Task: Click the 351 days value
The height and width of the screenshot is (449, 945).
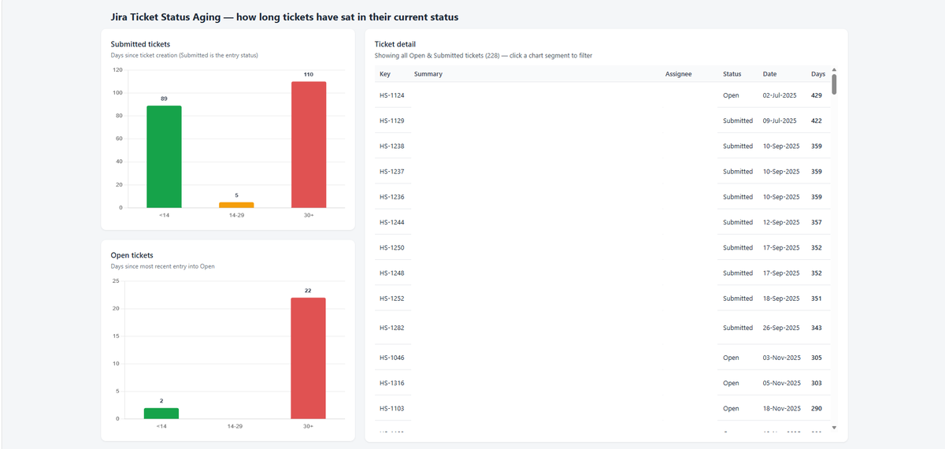Action: (817, 299)
